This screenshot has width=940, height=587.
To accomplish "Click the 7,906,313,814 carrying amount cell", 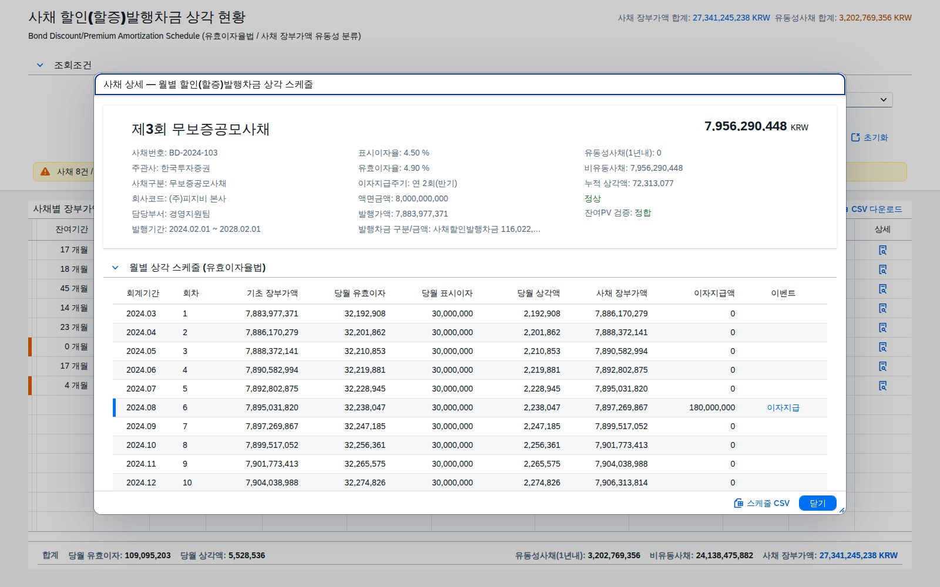I will tap(622, 483).
